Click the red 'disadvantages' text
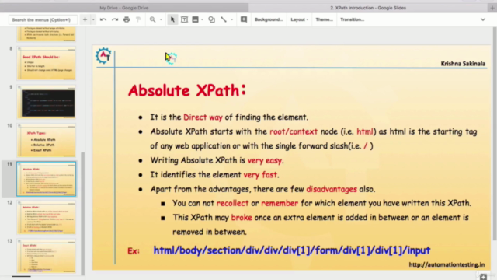The height and width of the screenshot is (280, 497). (332, 189)
